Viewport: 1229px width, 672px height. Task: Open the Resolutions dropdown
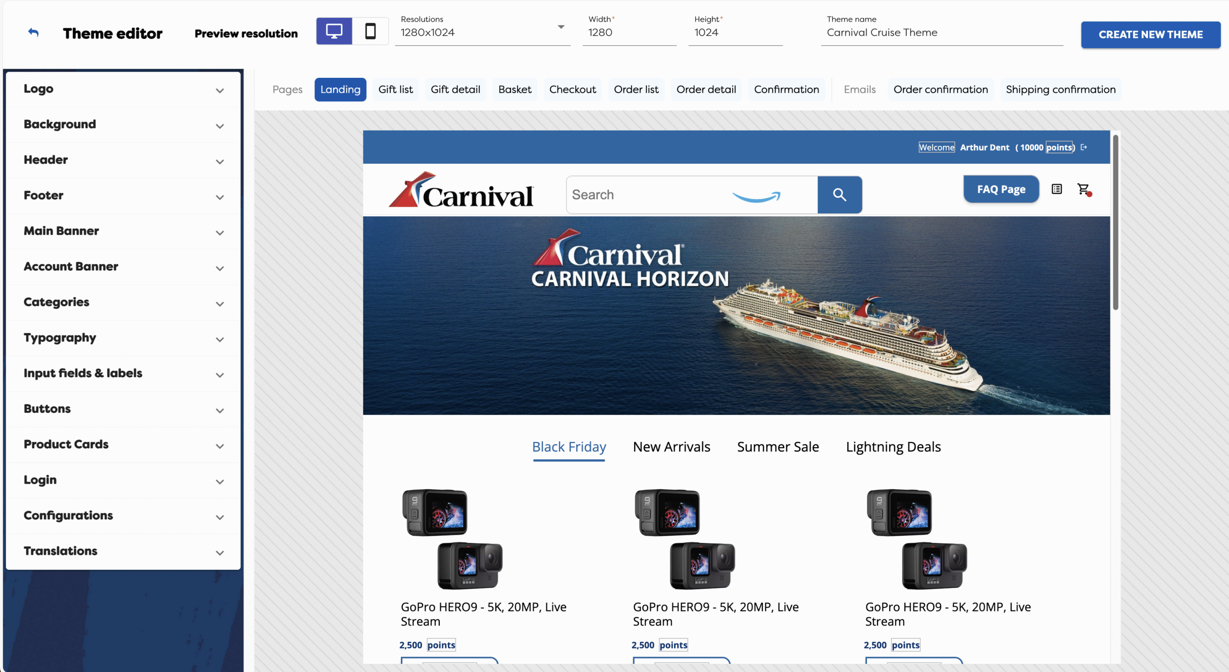[x=482, y=32]
